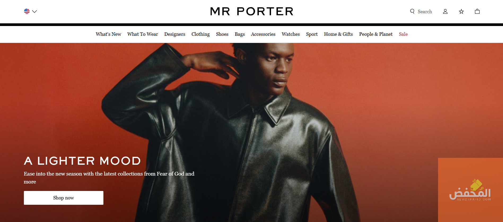Click the Shop now button
The width and height of the screenshot is (503, 222).
[x=64, y=198]
